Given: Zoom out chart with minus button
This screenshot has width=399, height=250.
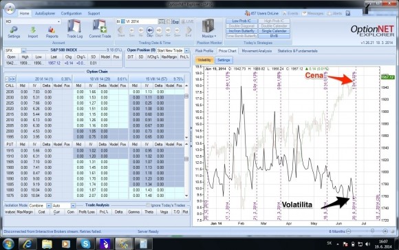Looking at the screenshot, I should click(x=349, y=231).
